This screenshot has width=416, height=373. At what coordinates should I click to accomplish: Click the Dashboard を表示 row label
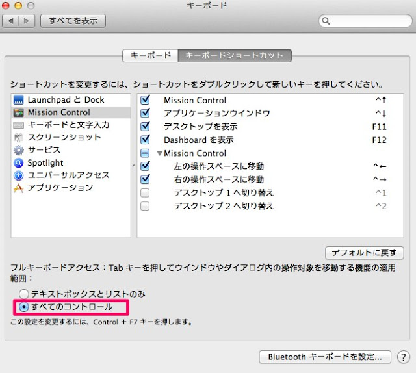point(199,140)
